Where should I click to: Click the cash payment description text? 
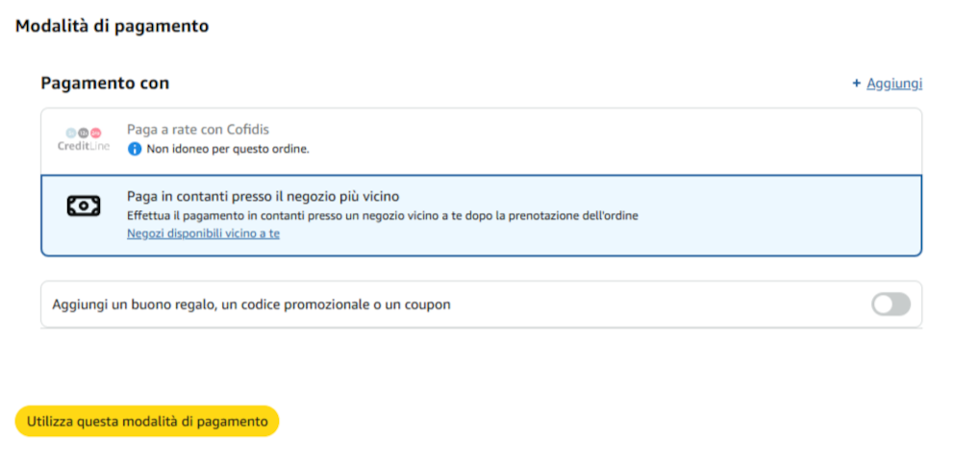click(x=383, y=215)
